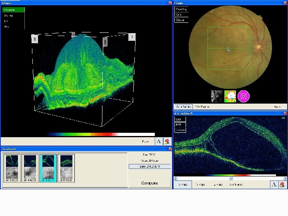Select the first scan thumbnail in the Thumbnails panel

click(12, 168)
